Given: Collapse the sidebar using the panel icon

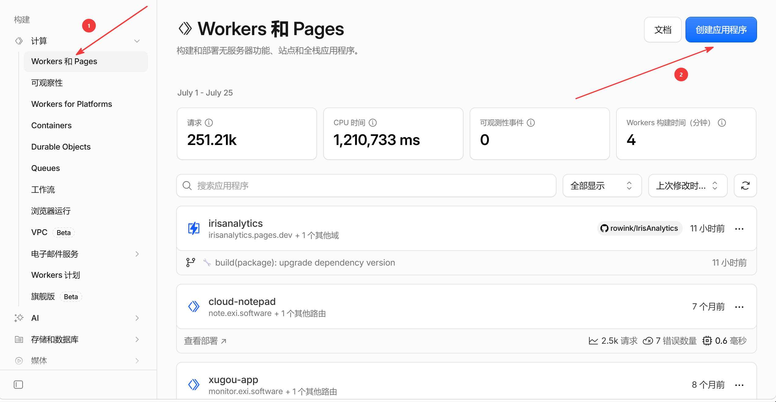Looking at the screenshot, I should (18, 385).
